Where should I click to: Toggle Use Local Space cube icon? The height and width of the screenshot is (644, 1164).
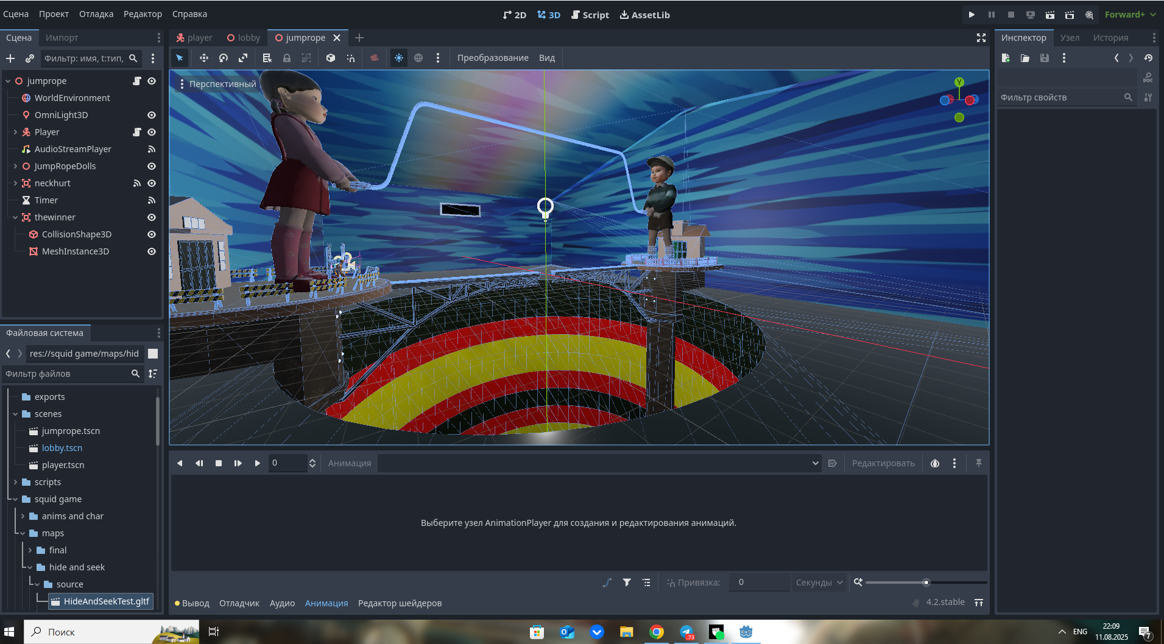[331, 58]
